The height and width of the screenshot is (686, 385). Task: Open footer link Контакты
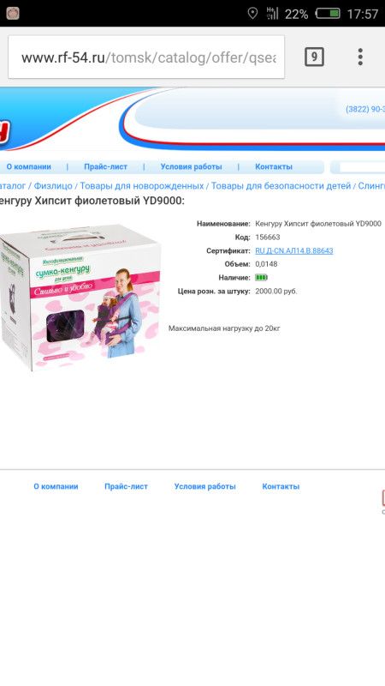pos(281,486)
